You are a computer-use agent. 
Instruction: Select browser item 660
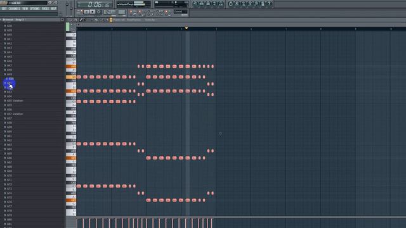click(8, 131)
